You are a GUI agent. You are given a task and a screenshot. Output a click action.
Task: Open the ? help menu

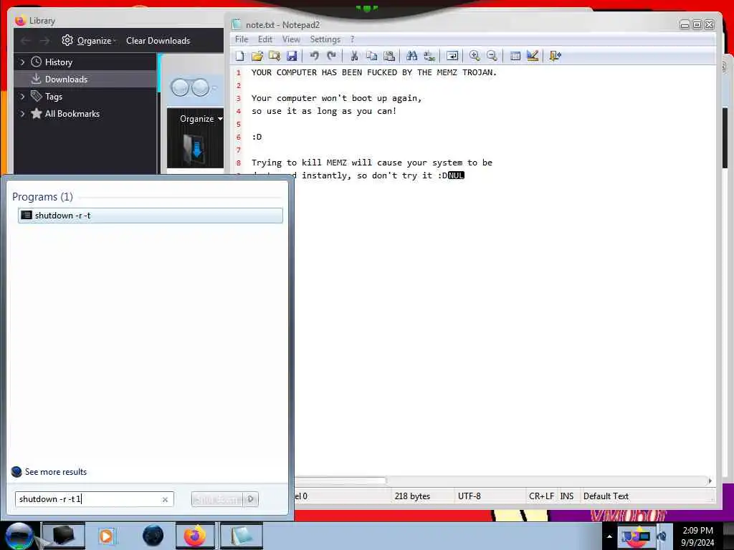tap(353, 39)
